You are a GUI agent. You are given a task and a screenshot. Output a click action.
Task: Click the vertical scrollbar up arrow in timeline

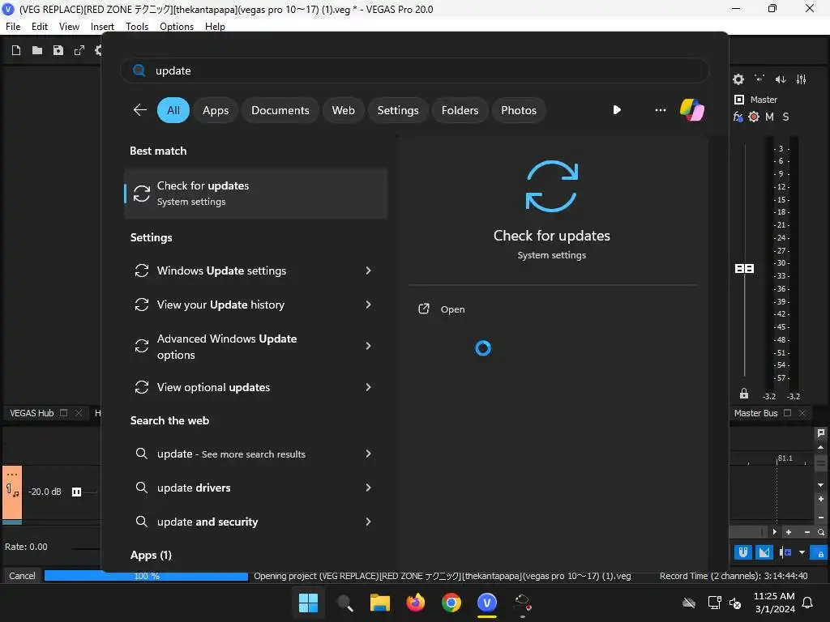[x=821, y=447]
